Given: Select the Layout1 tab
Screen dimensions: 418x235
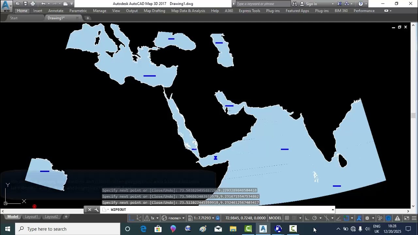Looking at the screenshot, I should (x=32, y=217).
